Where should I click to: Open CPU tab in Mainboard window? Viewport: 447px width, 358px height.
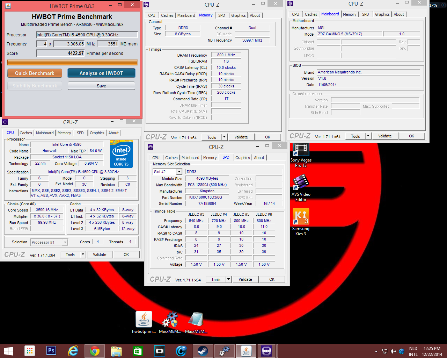(295, 14)
